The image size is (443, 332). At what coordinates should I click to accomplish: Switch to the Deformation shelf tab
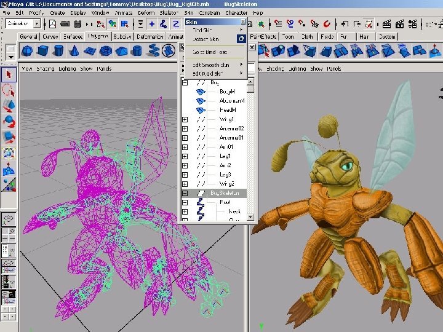click(150, 36)
